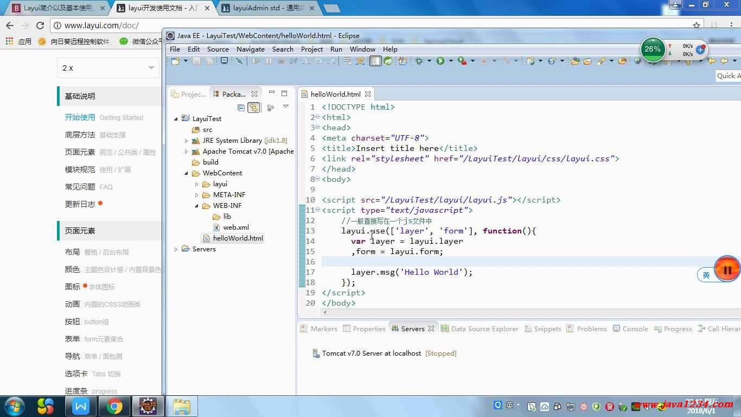Viewport: 741px width, 417px height.
Task: Click Run Last Tool icon with red toolbox
Action: coord(462,61)
